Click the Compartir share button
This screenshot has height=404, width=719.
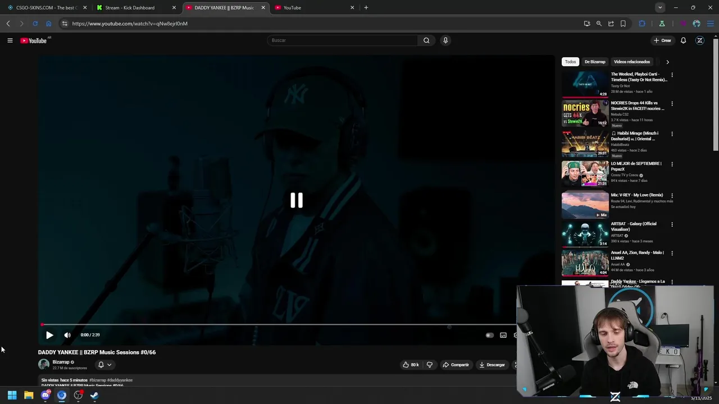pos(456,365)
